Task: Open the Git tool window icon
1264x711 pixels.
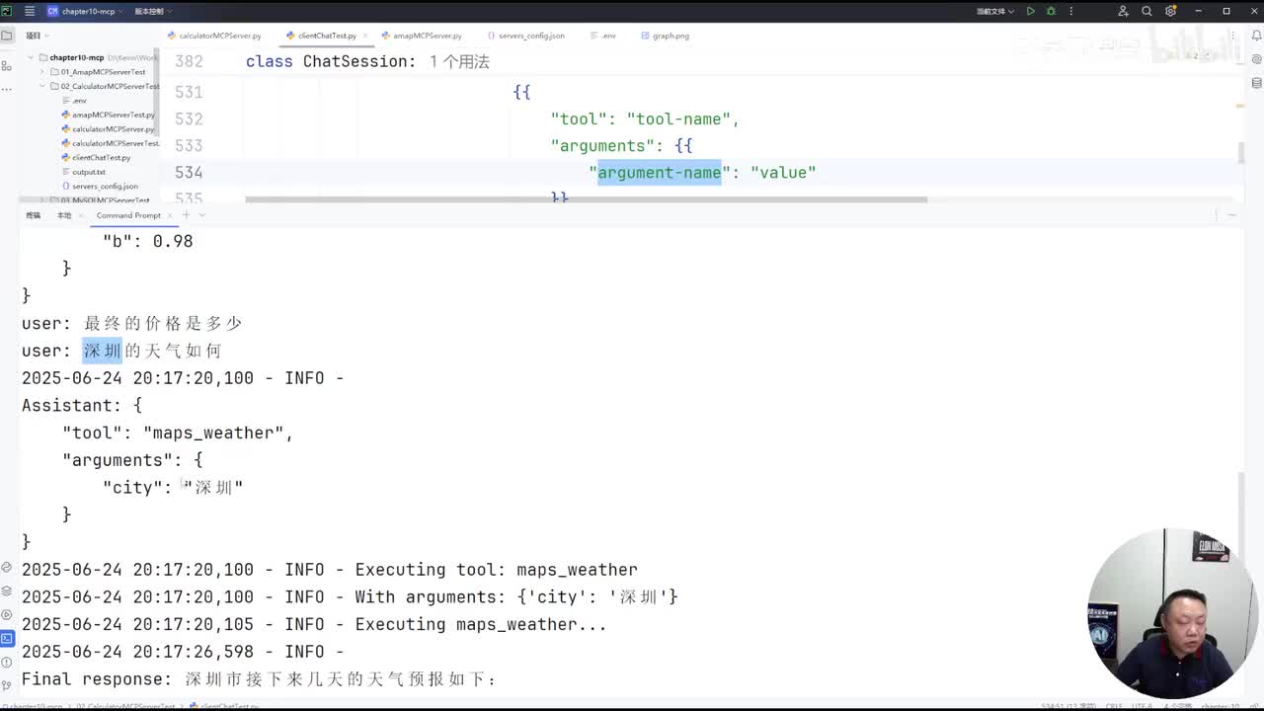Action: click(7, 685)
